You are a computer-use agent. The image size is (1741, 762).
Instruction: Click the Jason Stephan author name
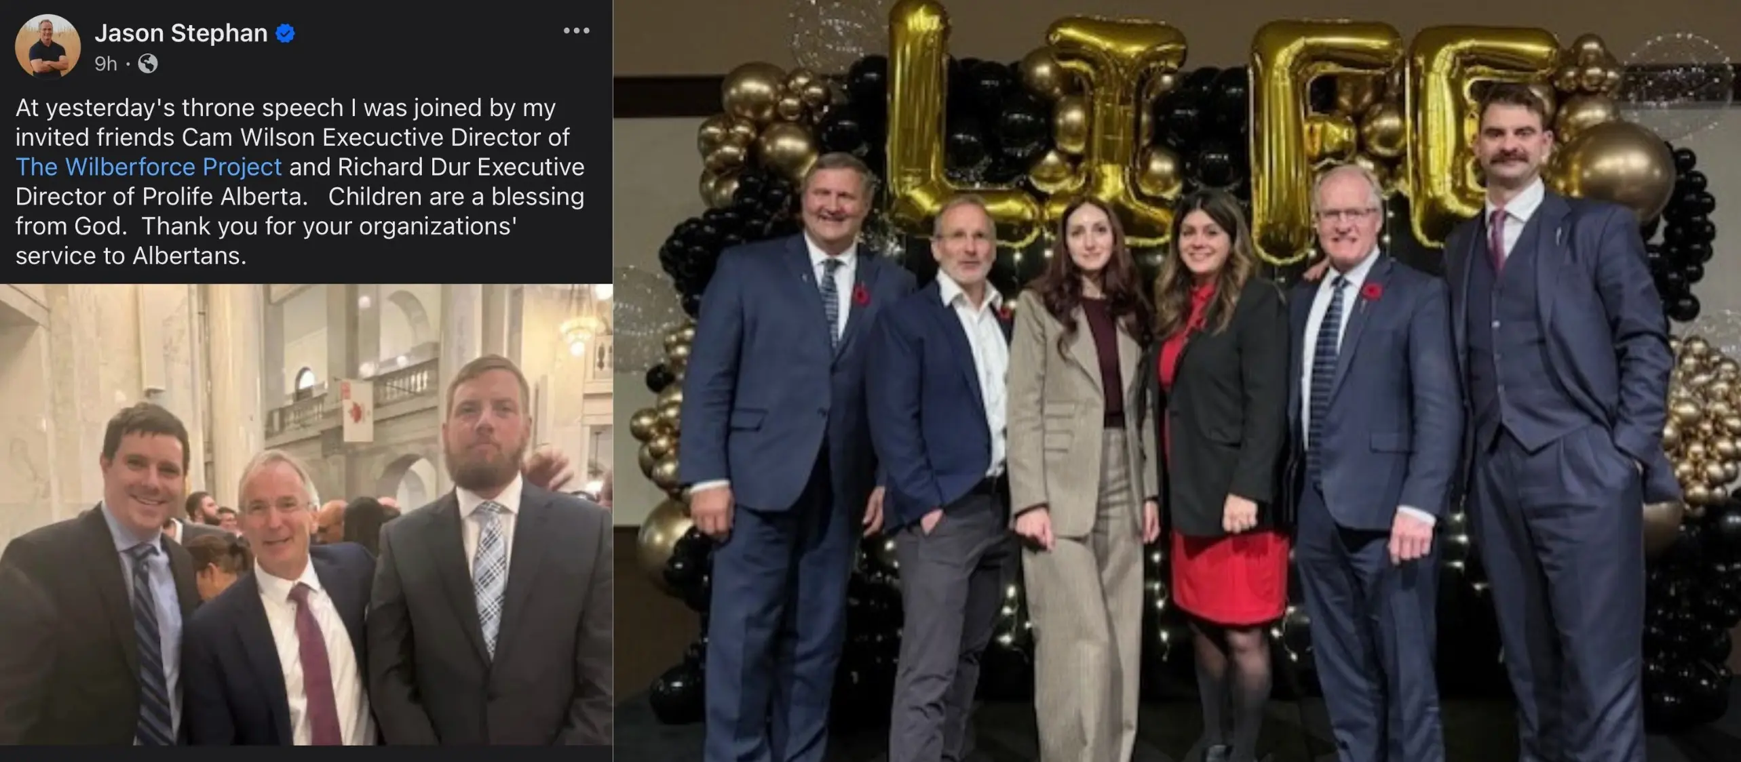tap(181, 33)
